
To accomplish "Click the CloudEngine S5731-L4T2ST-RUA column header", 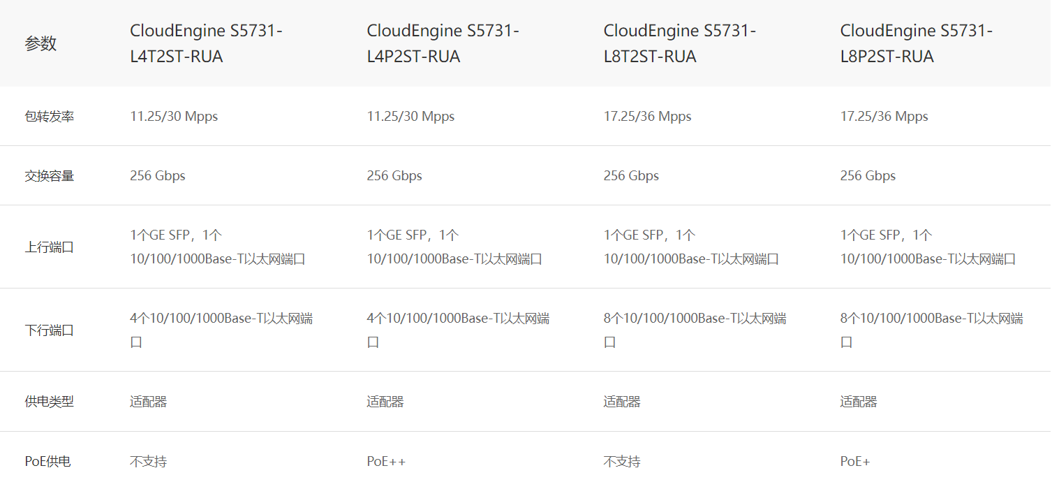I will point(206,43).
